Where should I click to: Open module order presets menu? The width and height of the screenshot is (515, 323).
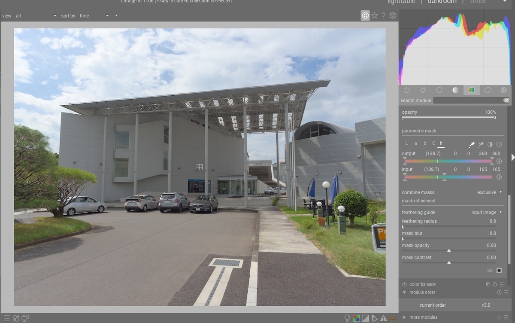click(x=506, y=293)
